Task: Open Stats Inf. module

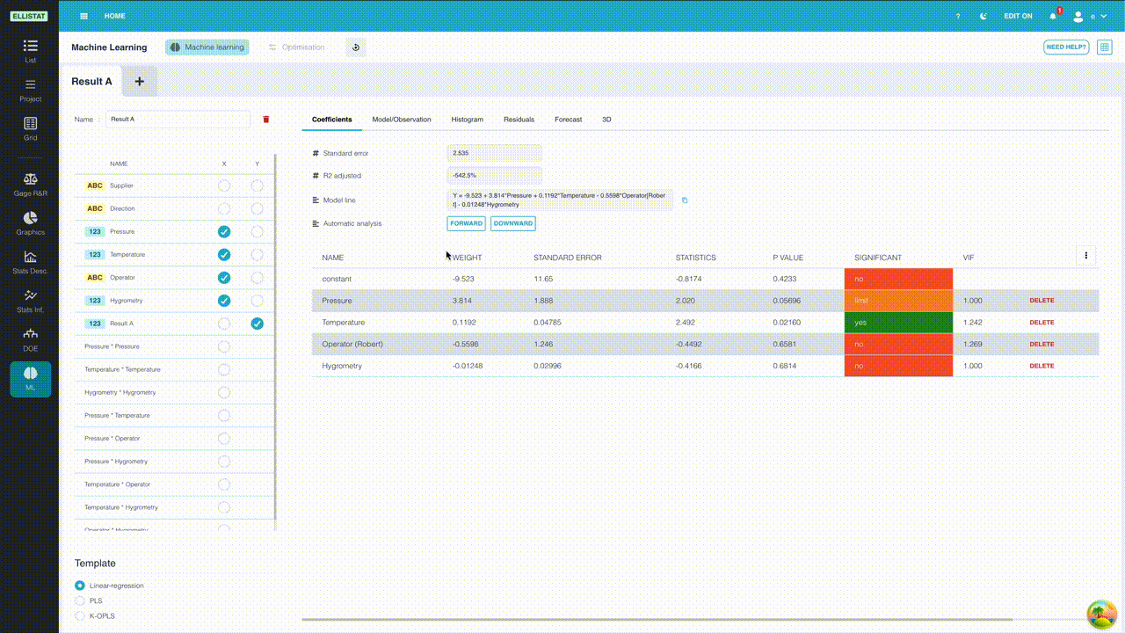Action: pos(30,301)
